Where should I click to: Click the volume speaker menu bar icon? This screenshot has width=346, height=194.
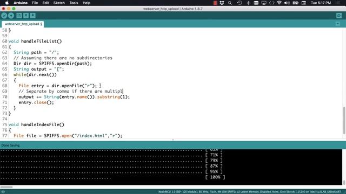[x=287, y=3]
